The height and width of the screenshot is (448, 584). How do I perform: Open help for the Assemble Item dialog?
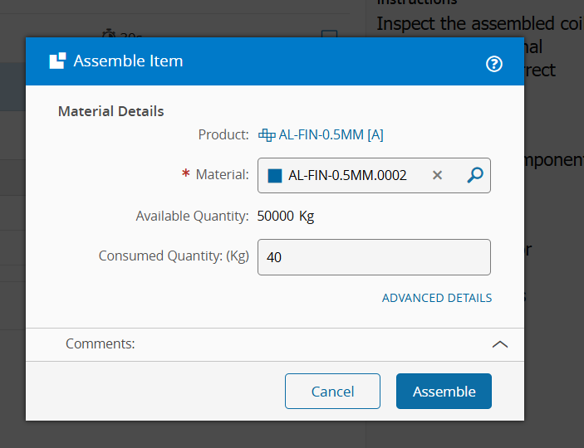point(494,64)
